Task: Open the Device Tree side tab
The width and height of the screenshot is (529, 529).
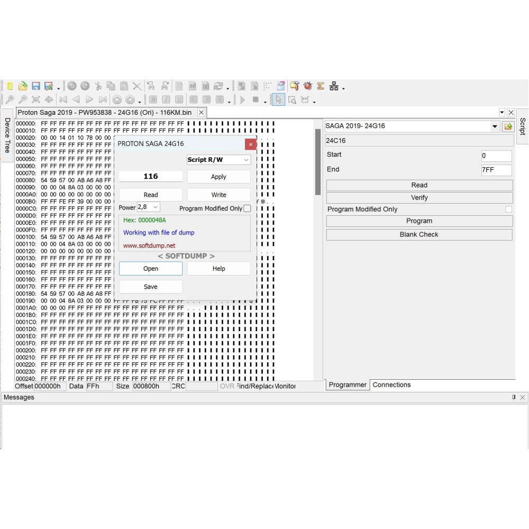Action: point(7,135)
